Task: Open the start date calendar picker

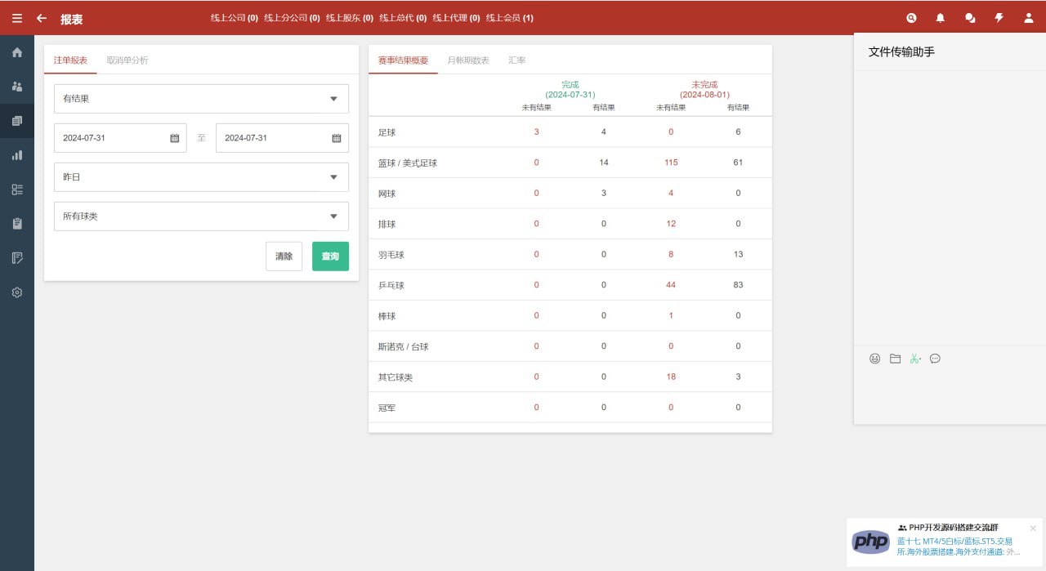Action: [174, 138]
